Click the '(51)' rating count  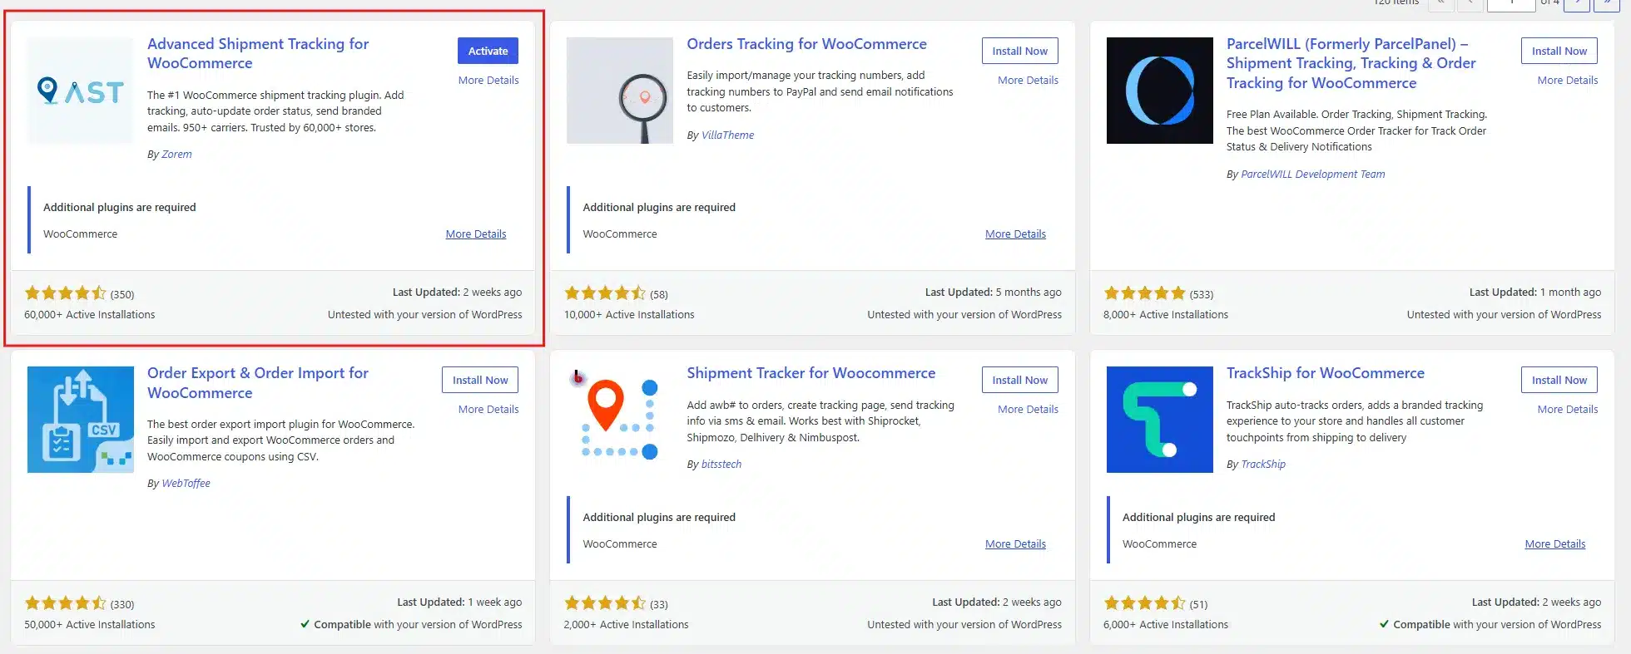pyautogui.click(x=1198, y=604)
